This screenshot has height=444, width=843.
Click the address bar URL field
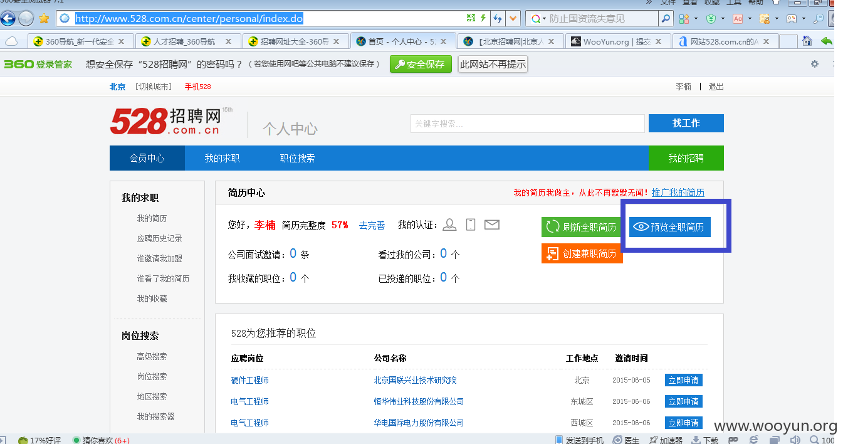click(270, 18)
